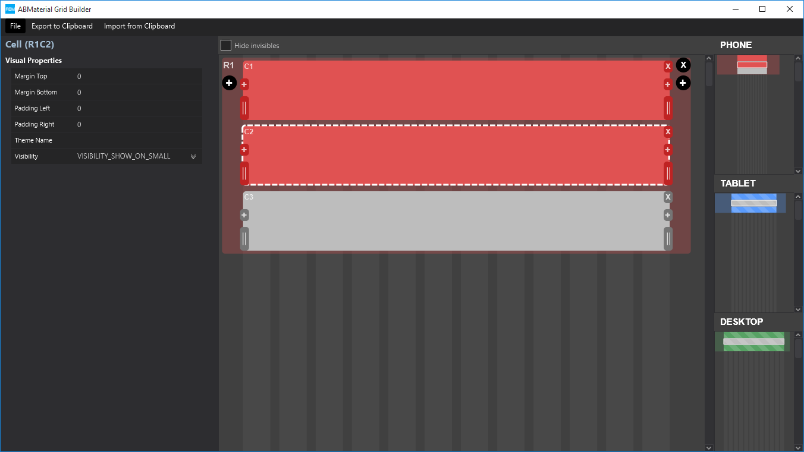804x452 pixels.
Task: Grab C2 left resize handle
Action: click(x=244, y=173)
